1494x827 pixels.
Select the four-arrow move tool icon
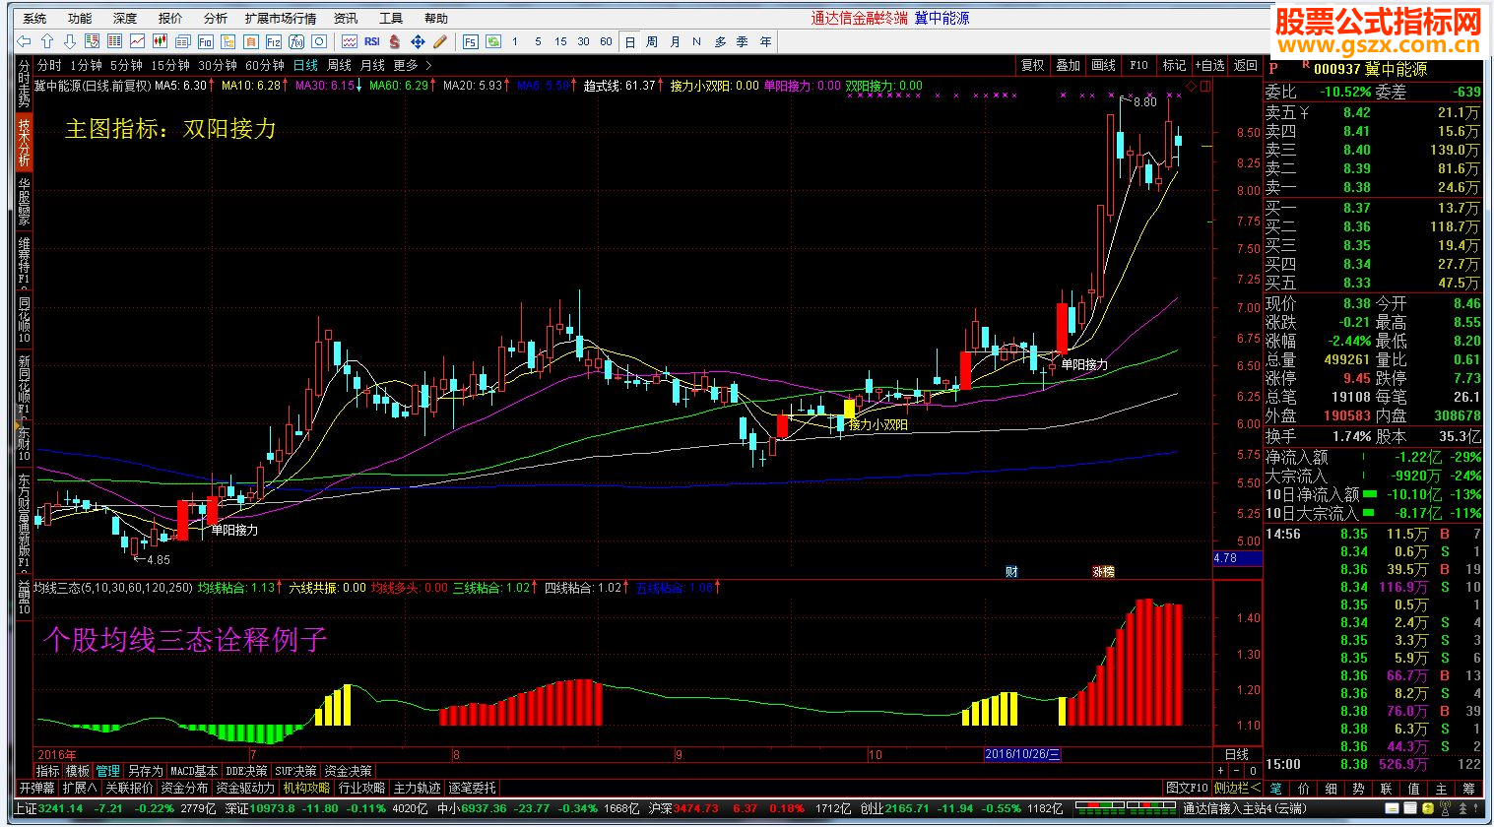pos(418,41)
